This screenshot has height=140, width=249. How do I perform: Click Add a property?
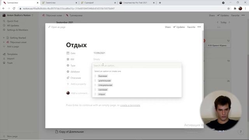[76, 84]
